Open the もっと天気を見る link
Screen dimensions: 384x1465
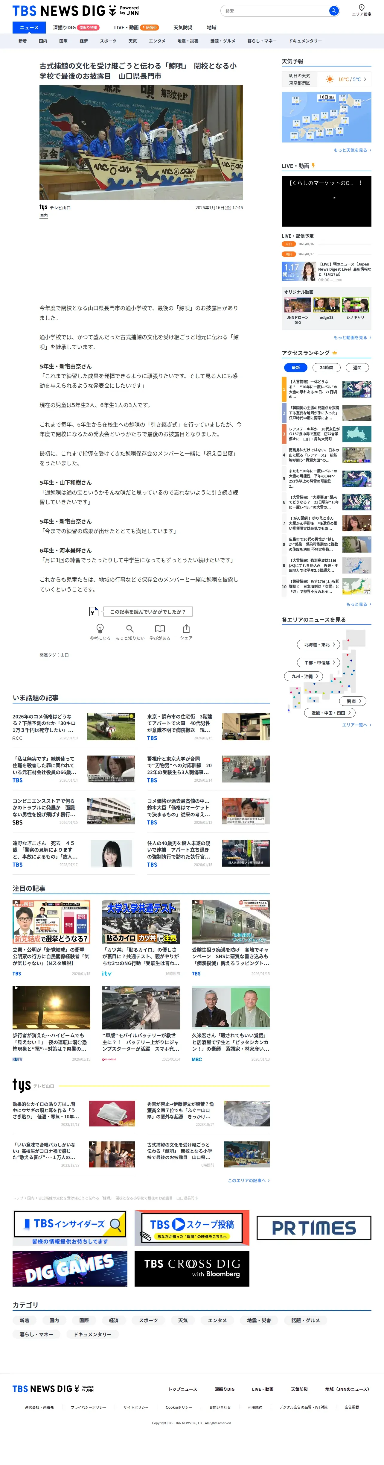click(x=352, y=151)
